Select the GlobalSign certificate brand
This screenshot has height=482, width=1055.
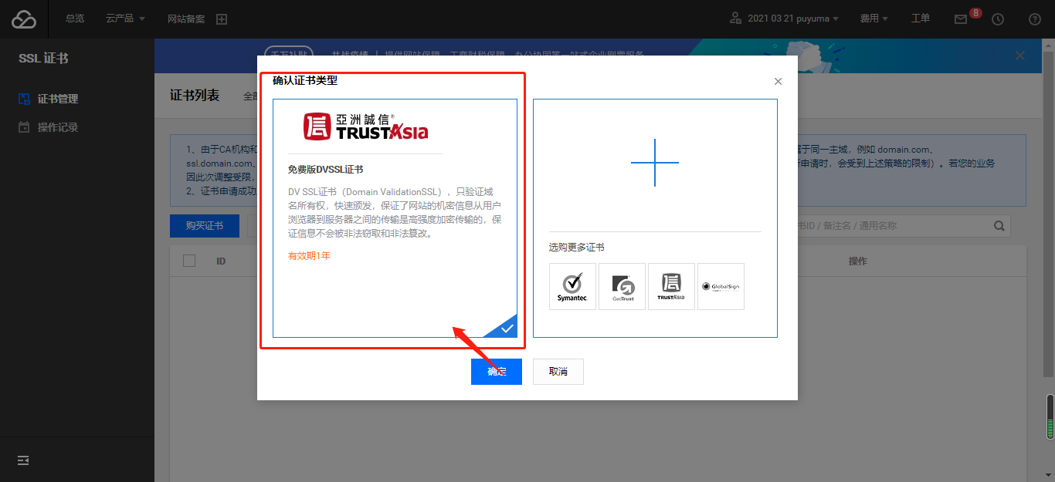pyautogui.click(x=721, y=286)
